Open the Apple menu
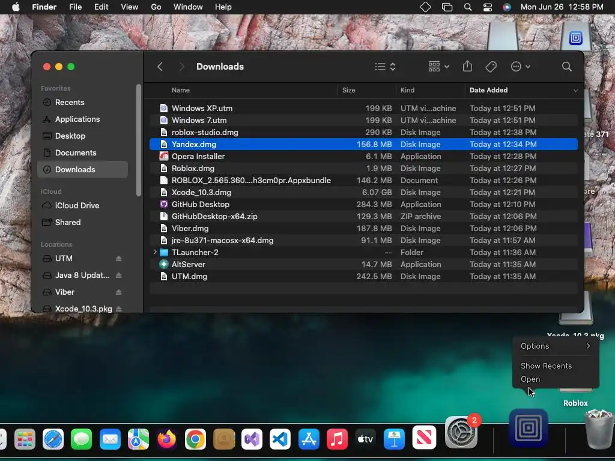Viewport: 615px width, 461px height. tap(16, 7)
